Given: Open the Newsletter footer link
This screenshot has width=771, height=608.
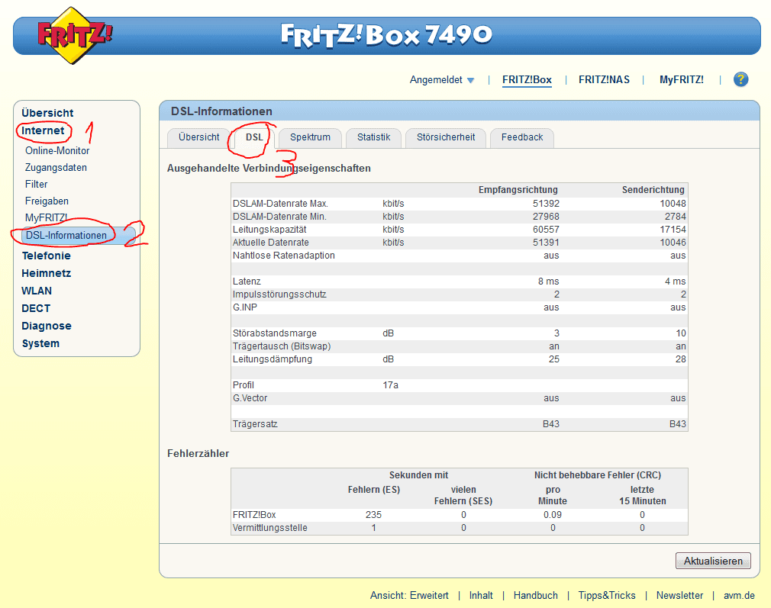Looking at the screenshot, I should [679, 595].
